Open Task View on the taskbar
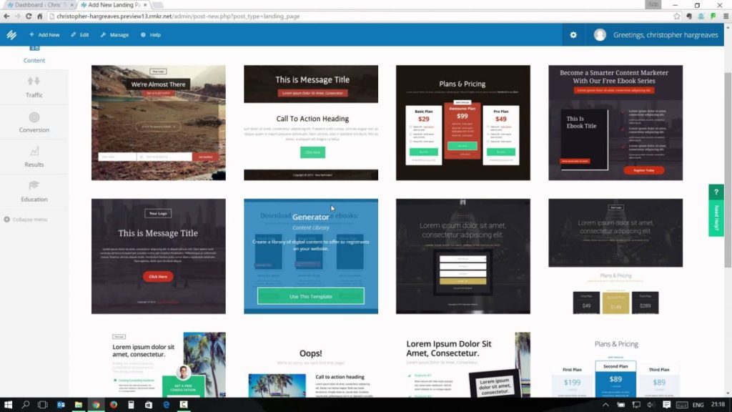732x412 pixels. click(x=42, y=405)
